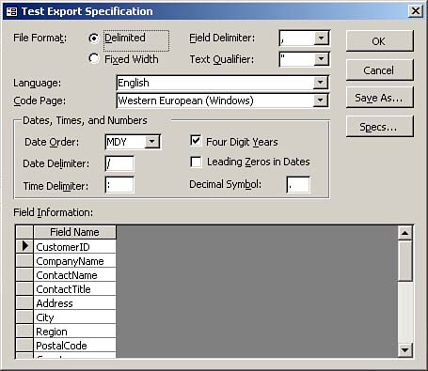The height and width of the screenshot is (371, 428).
Task: Click the Save As... button
Action: tap(379, 98)
